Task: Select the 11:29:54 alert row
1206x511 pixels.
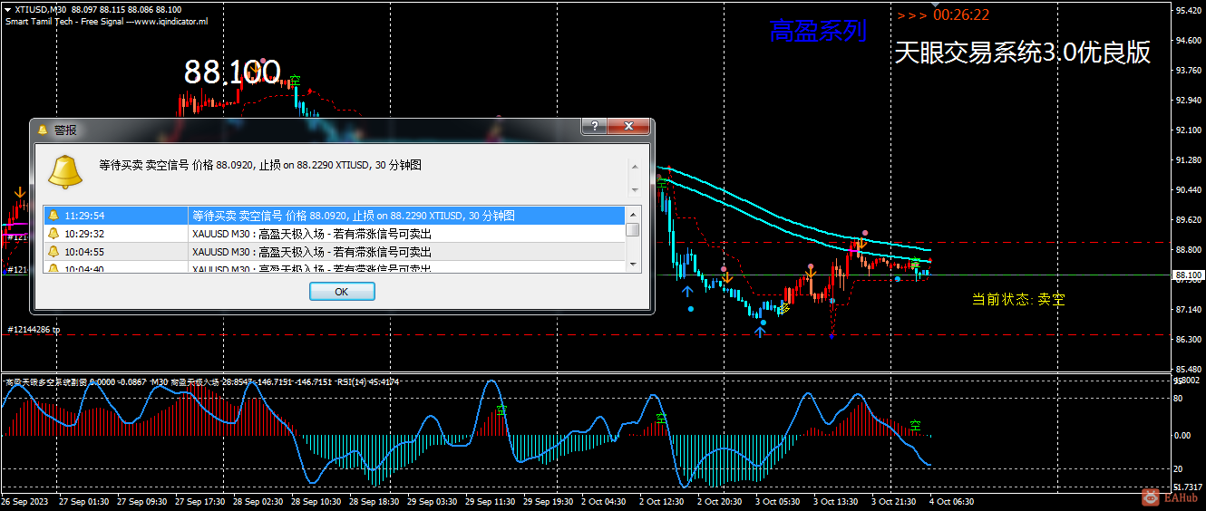Action: pyautogui.click(x=335, y=216)
